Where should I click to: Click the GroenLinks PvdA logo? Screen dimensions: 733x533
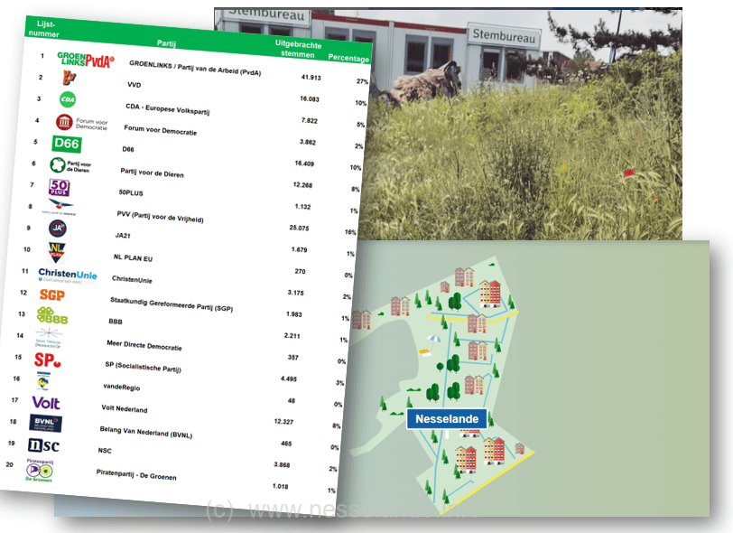pos(86,60)
